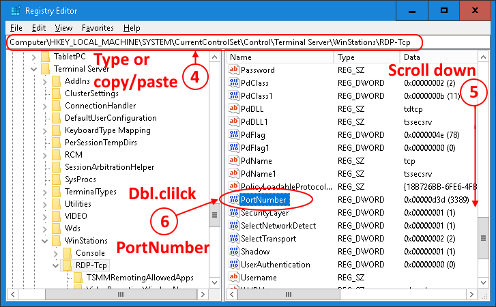
Task: Open the Favorites menu
Action: click(98, 28)
